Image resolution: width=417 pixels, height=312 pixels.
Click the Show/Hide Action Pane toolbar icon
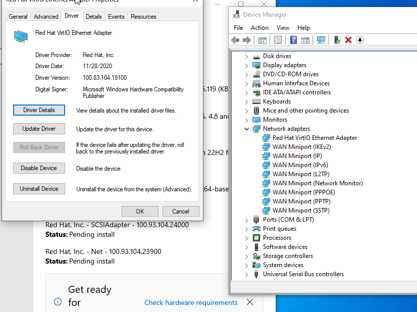(305, 40)
